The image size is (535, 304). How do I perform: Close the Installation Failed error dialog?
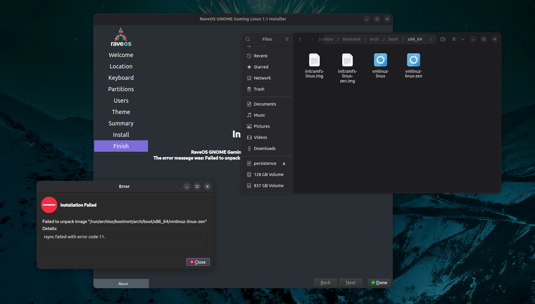198,262
